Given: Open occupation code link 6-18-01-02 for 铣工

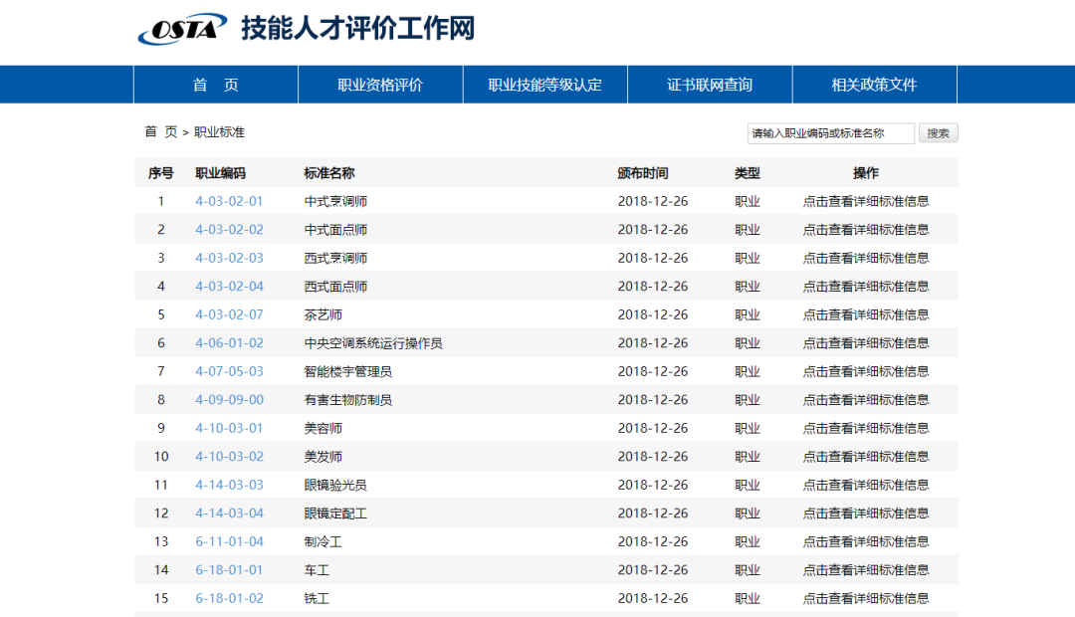Looking at the screenshot, I should click(x=230, y=598).
